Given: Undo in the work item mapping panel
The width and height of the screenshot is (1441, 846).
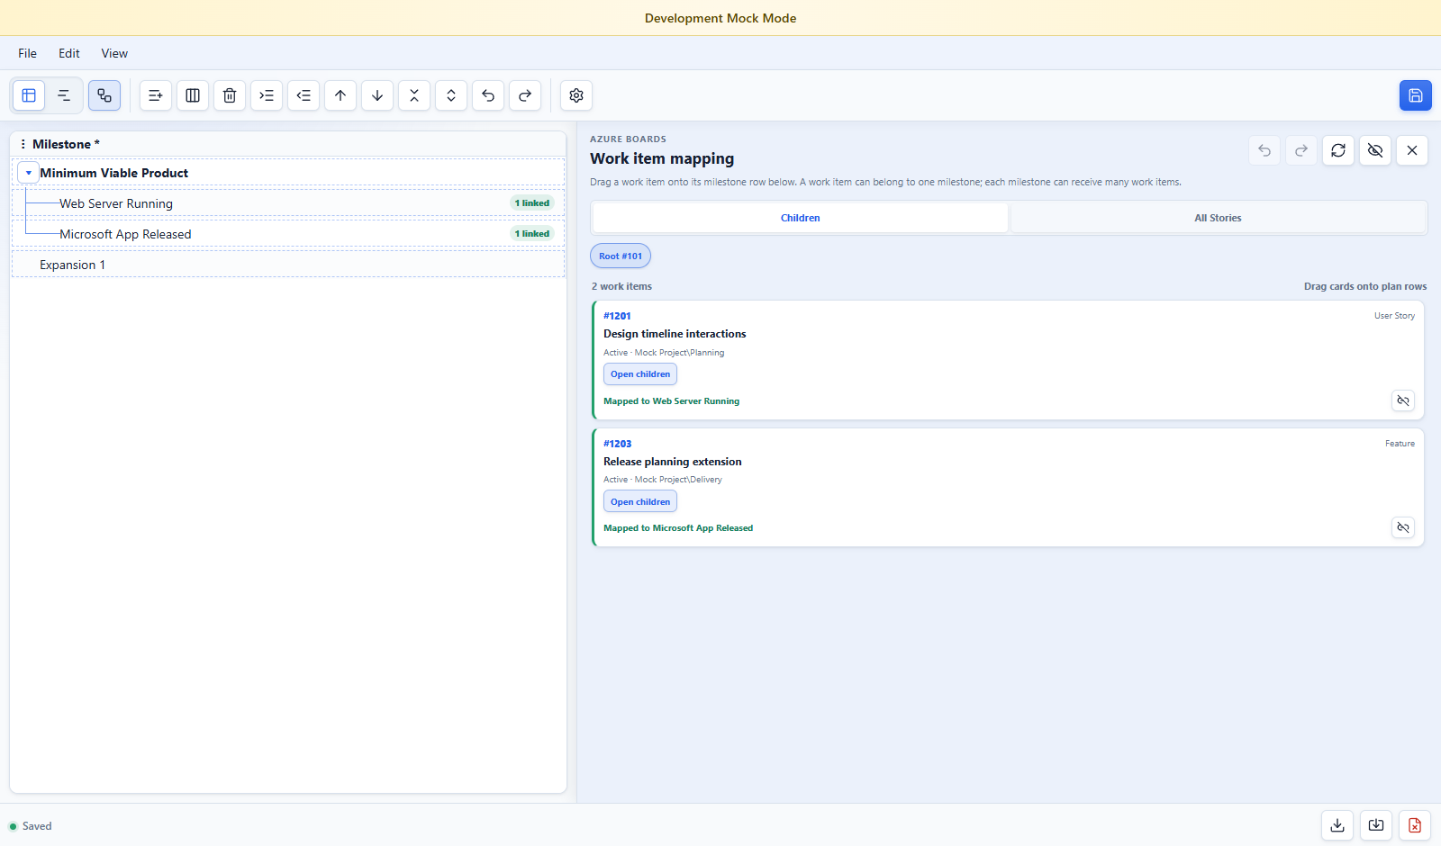Looking at the screenshot, I should click(1264, 150).
